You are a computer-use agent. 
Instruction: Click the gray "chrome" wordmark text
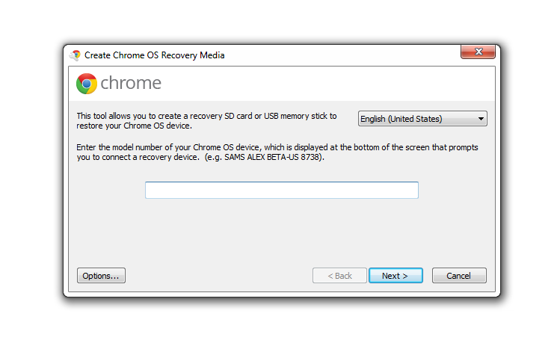point(131,83)
